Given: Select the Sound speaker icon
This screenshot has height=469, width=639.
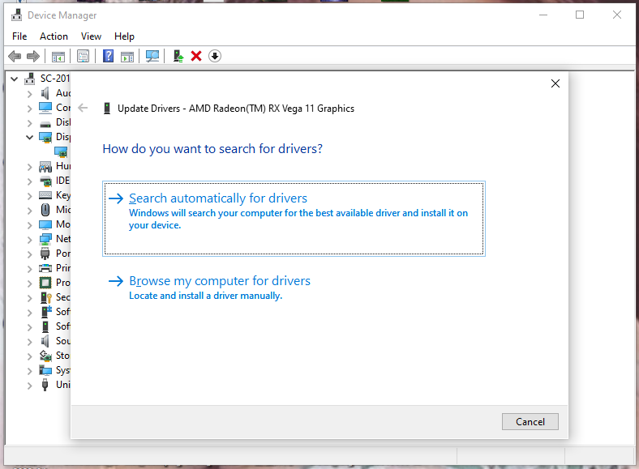Looking at the screenshot, I should [x=45, y=341].
